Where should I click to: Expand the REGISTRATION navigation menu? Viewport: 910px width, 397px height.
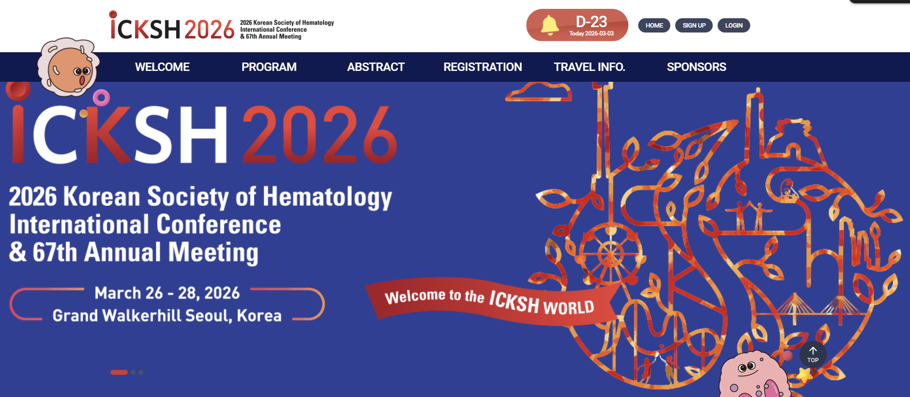(482, 67)
